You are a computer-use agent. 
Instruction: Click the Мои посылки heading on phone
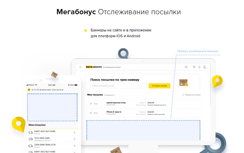(x=37, y=125)
